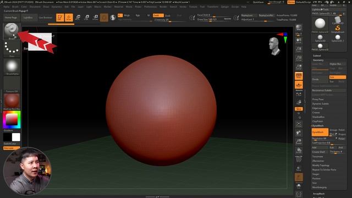
Task: Expand the ClayPolish subsection
Action: 317,121
